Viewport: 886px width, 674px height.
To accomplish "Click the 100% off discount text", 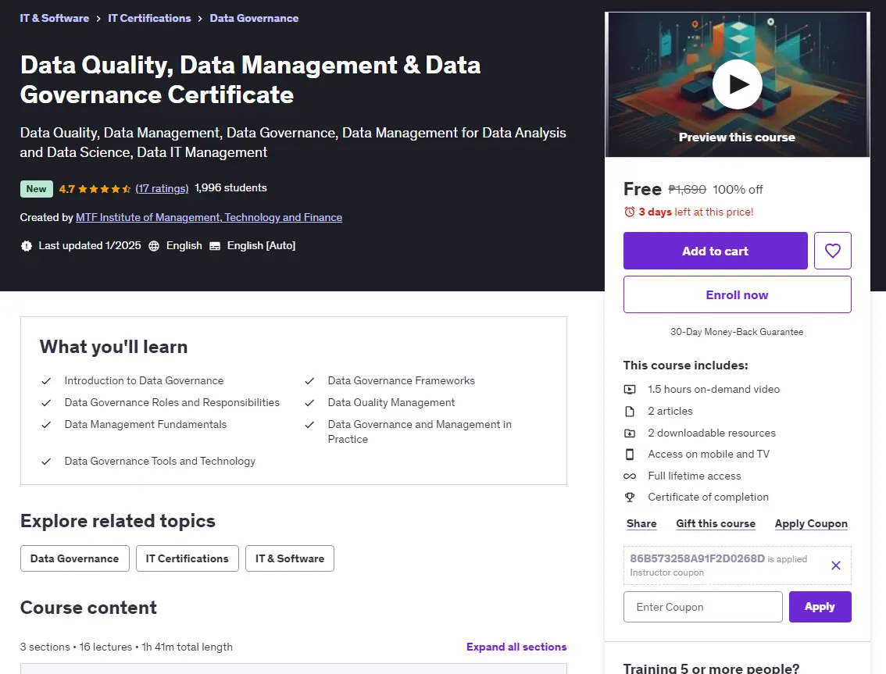I will pos(738,189).
